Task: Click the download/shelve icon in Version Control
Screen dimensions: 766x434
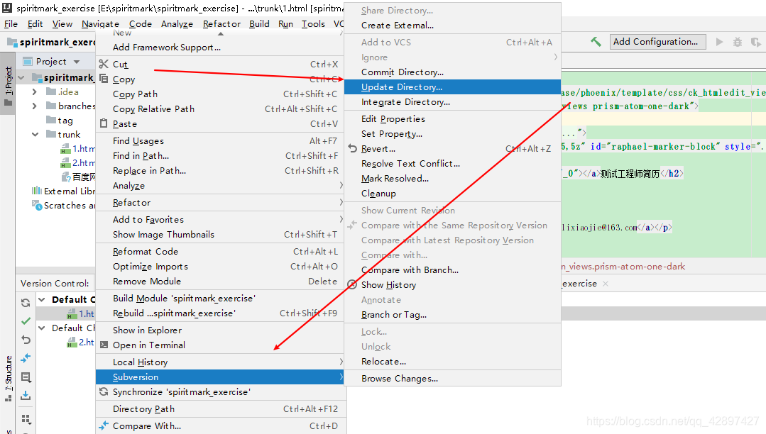Action: tap(26, 396)
